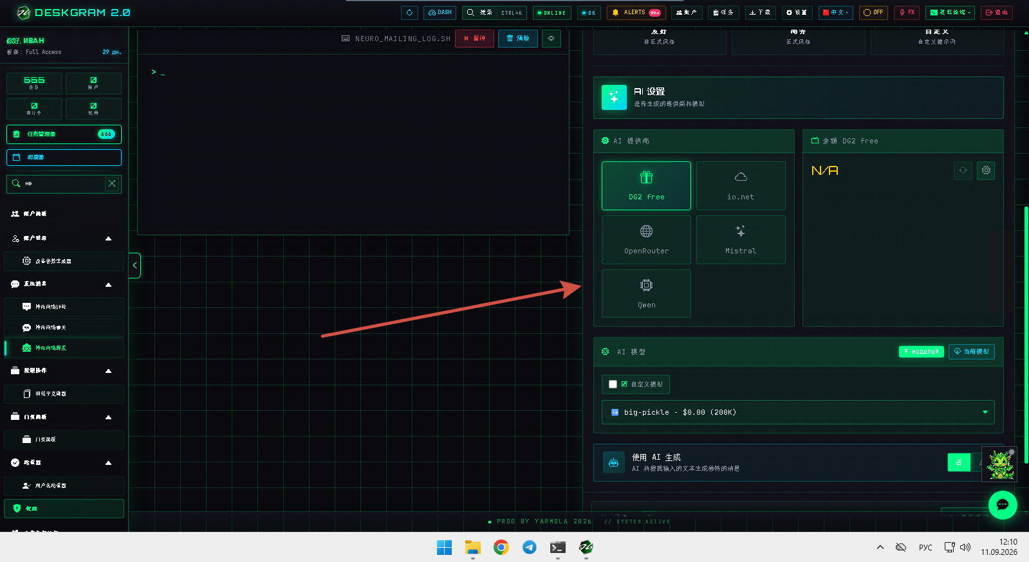Select the OpenRouter provider card

tap(646, 240)
